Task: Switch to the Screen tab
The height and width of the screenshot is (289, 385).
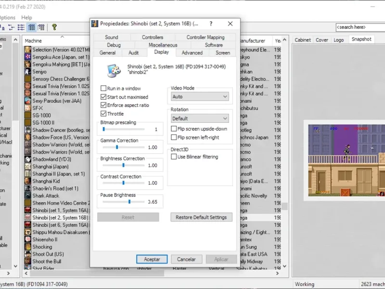Action: pos(223,53)
